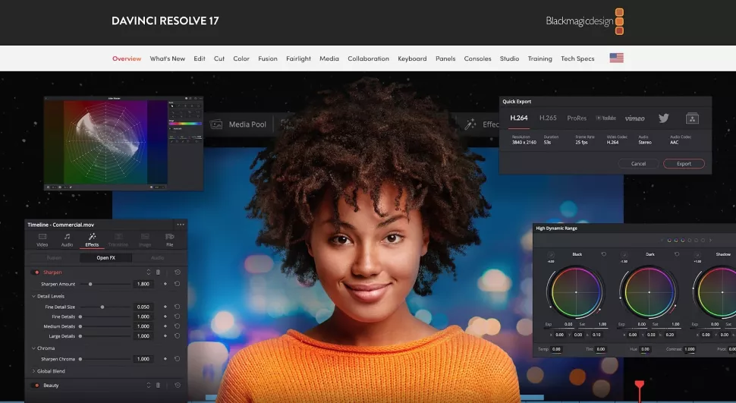This screenshot has width=736, height=403.
Task: Click the Media Pool icon
Action: pyautogui.click(x=216, y=124)
